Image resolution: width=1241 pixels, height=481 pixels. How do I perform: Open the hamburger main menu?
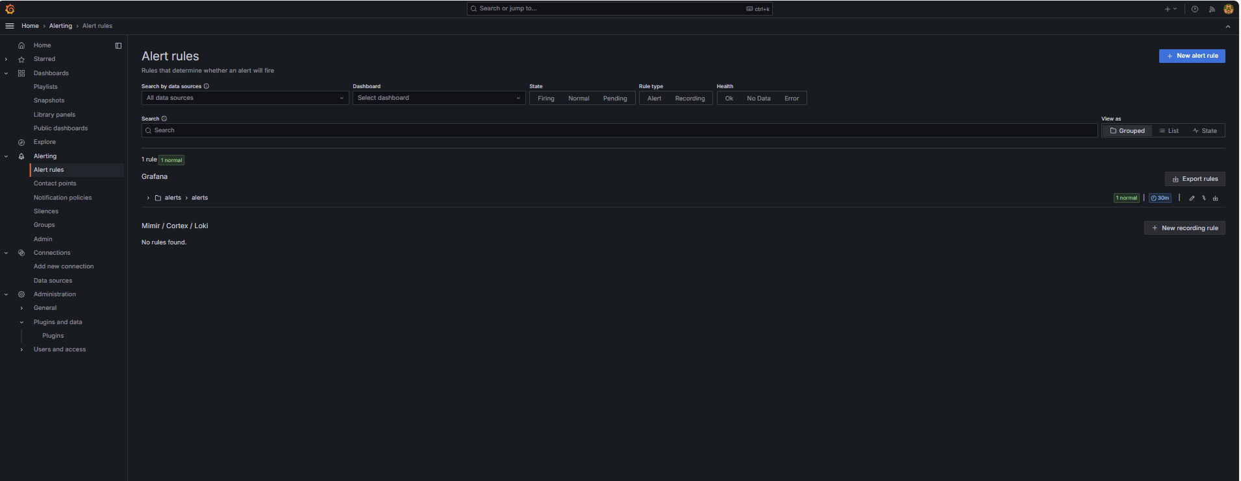click(x=10, y=26)
